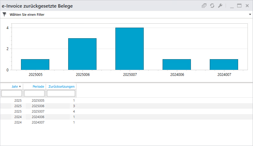Image resolution: width=253 pixels, height=146 pixels.
Task: Select the table row for period 2025005
Action: [x=38, y=100]
